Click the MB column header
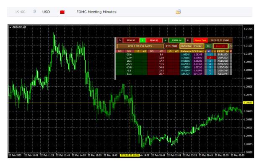This screenshot has width=262, height=166. [129, 51]
